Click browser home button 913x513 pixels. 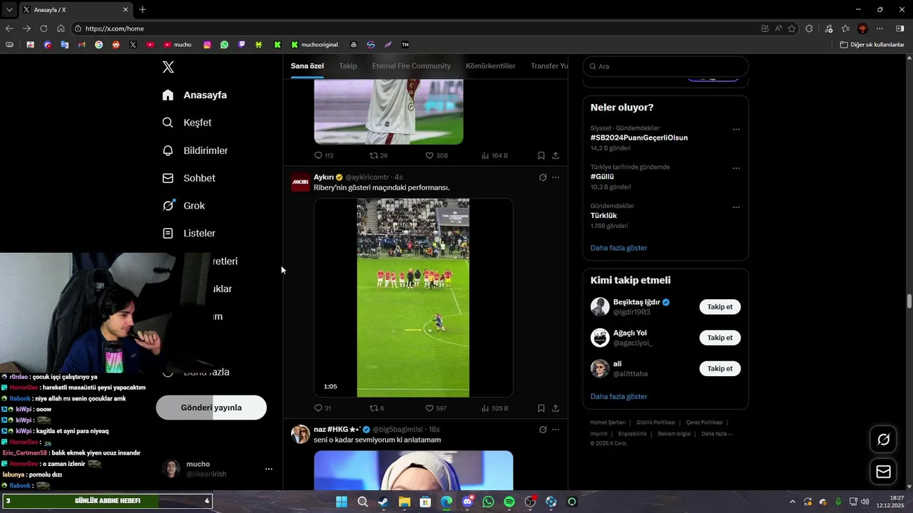(x=61, y=28)
